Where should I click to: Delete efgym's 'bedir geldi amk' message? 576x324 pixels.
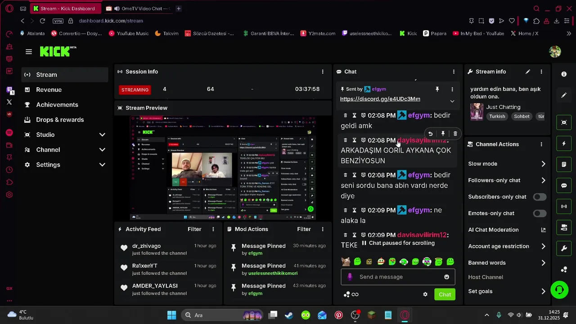pyautogui.click(x=345, y=116)
